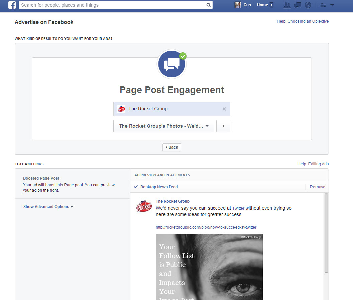This screenshot has height=300, width=353.
Task: Click the ad preview vertical scrollbar
Action: point(326,233)
